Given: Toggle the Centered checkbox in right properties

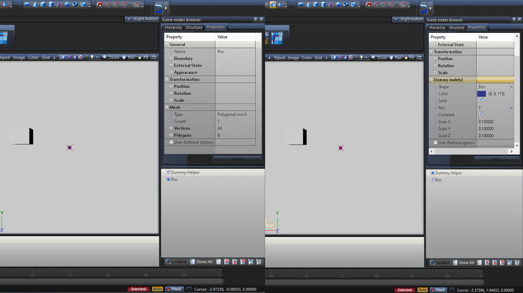Looking at the screenshot, I should (x=481, y=114).
